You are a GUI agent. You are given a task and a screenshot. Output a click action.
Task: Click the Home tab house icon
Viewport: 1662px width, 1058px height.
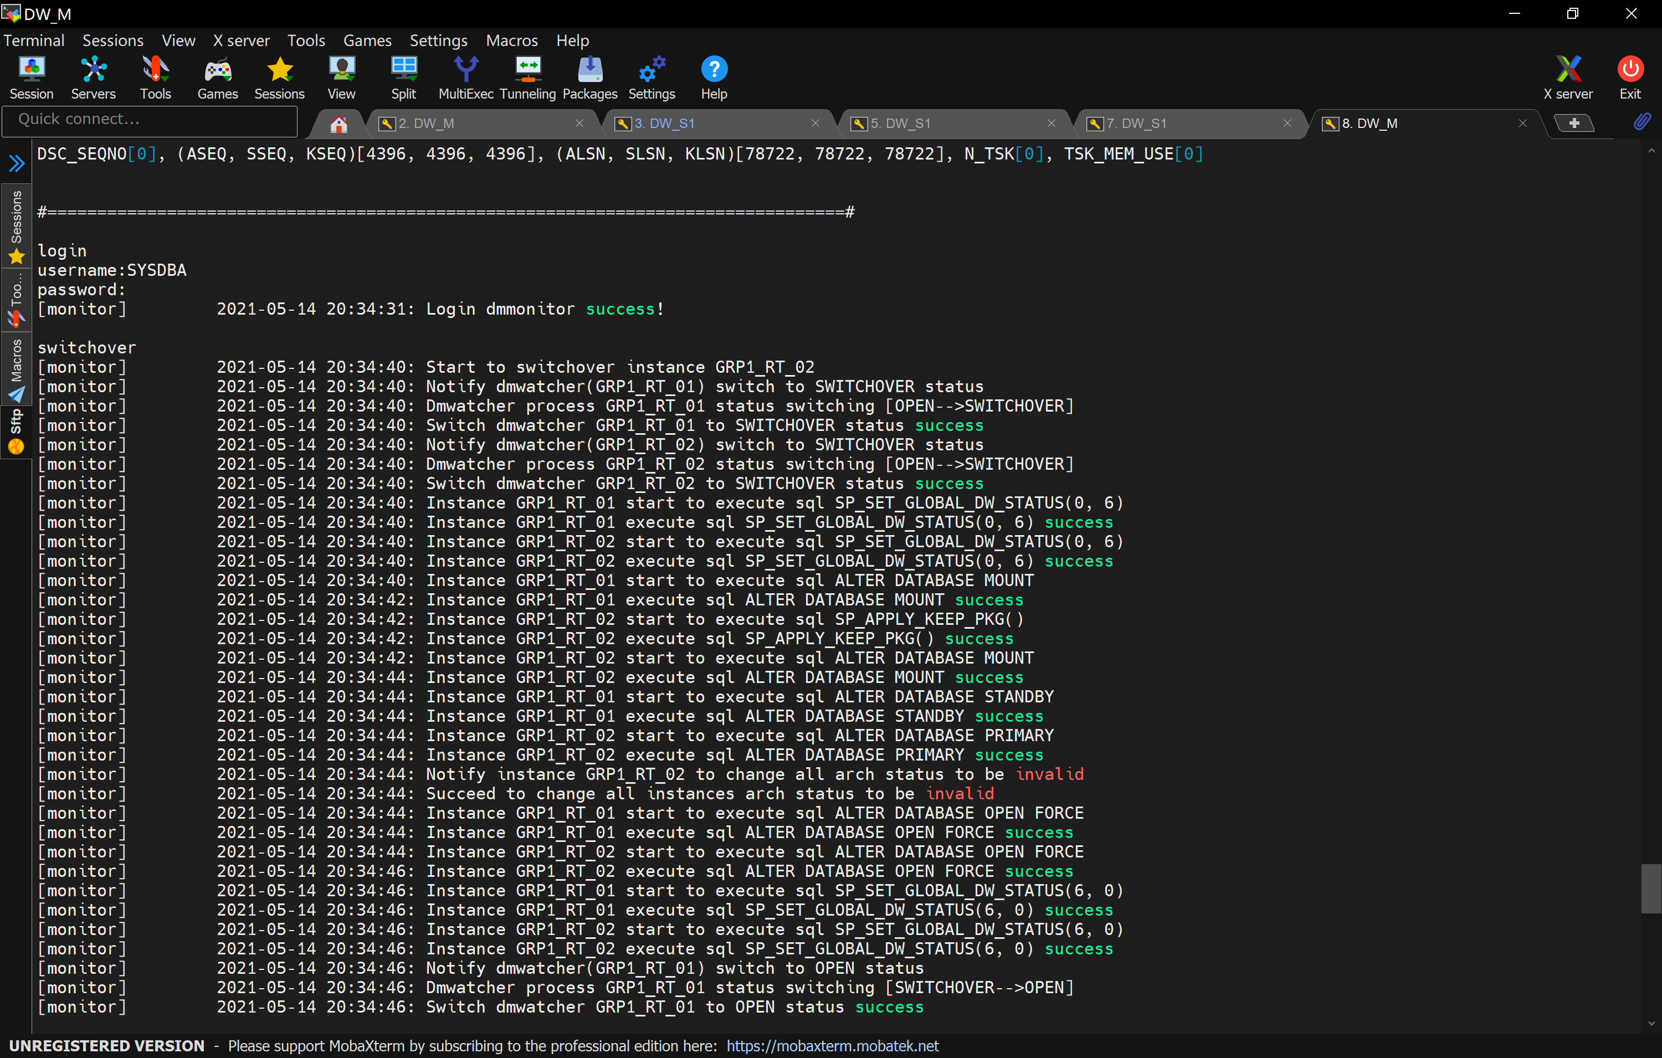click(338, 124)
